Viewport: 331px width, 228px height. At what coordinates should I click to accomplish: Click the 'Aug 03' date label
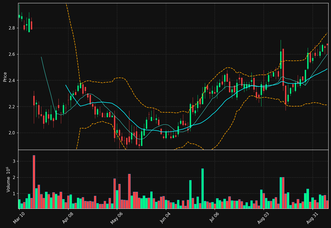point(263,218)
